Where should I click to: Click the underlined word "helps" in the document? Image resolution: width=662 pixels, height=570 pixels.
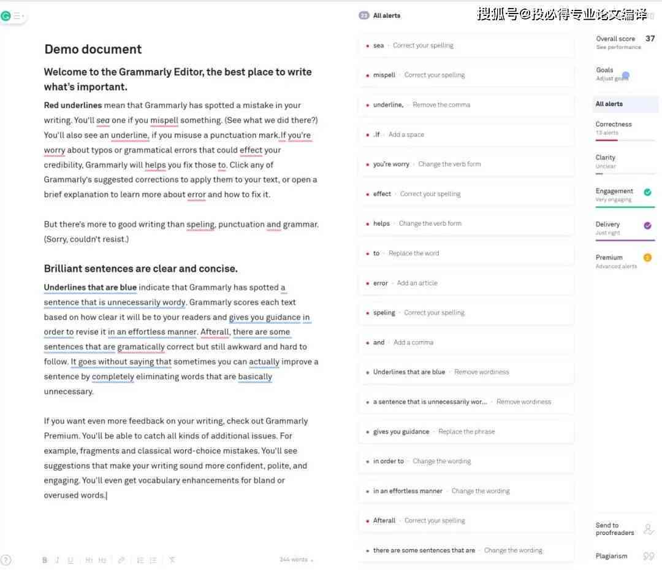click(x=155, y=165)
